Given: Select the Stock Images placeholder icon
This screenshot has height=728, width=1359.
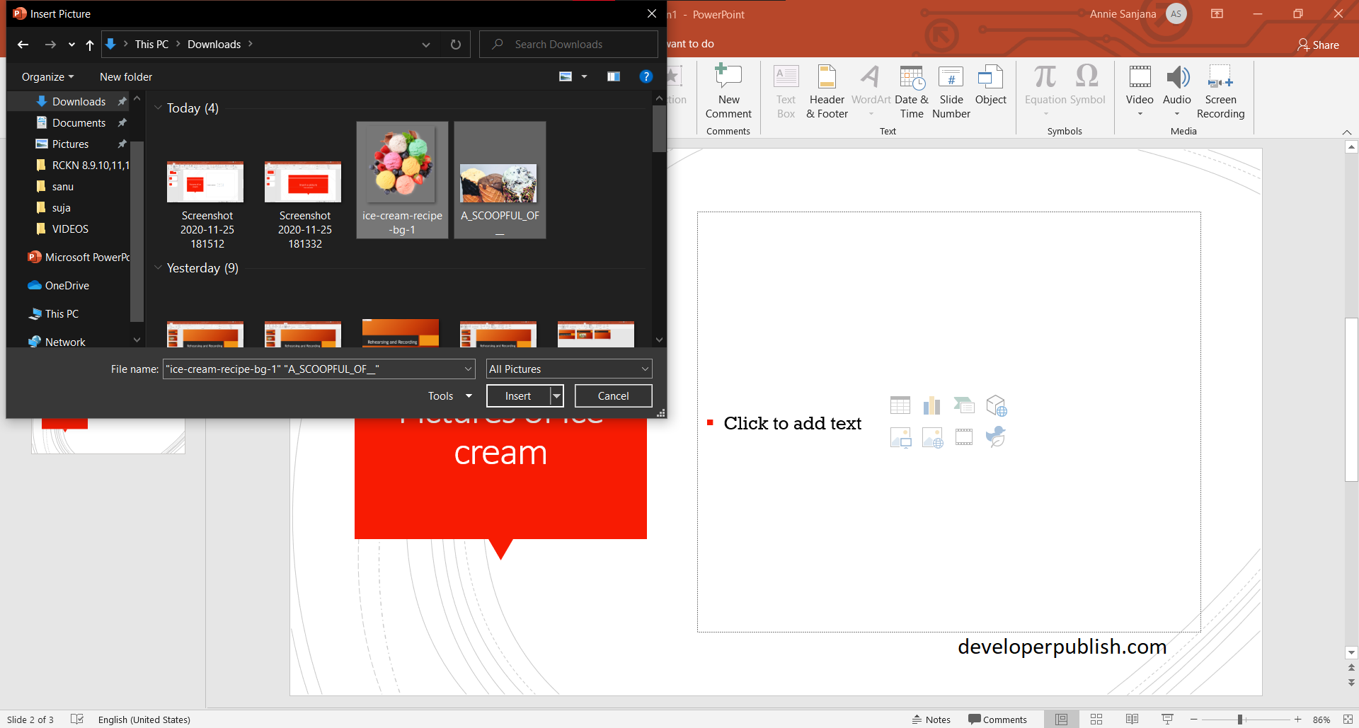Looking at the screenshot, I should coord(933,437).
